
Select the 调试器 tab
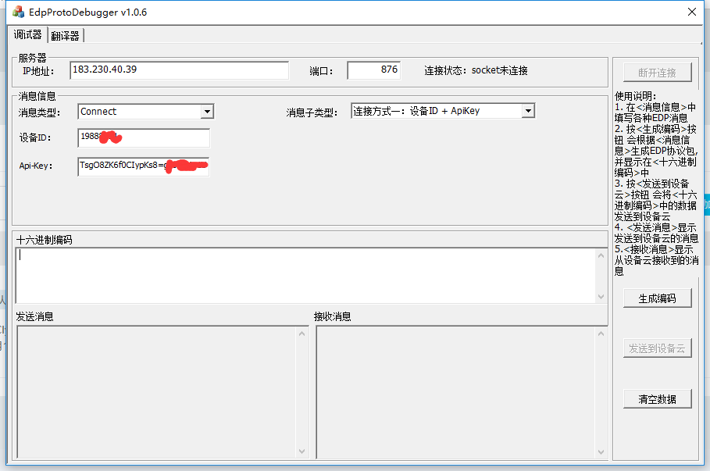28,35
